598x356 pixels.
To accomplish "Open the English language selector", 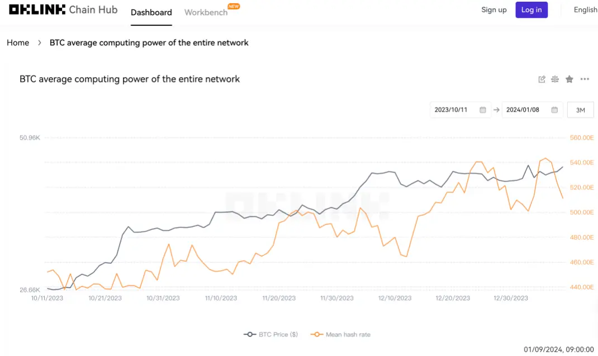I will pos(585,10).
